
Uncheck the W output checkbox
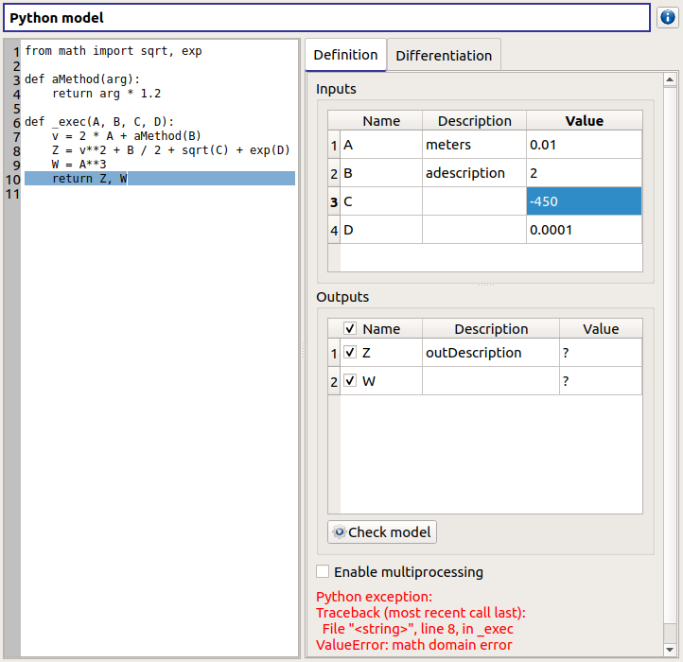coord(351,381)
